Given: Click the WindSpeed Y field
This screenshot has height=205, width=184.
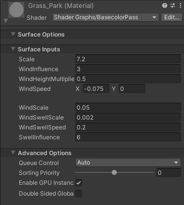Looking at the screenshot, I should (x=132, y=89).
